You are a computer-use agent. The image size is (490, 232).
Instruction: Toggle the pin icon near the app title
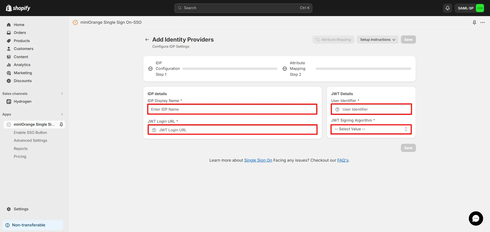coord(474,22)
